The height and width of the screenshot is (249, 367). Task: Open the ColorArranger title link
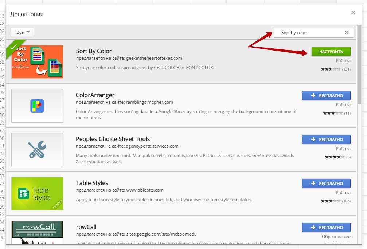(95, 95)
